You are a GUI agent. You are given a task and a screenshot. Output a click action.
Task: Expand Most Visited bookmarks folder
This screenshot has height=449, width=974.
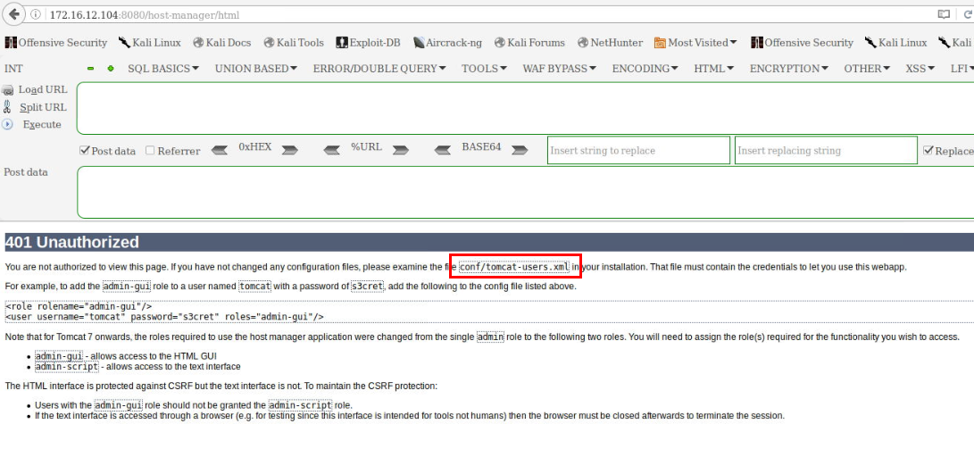(695, 43)
